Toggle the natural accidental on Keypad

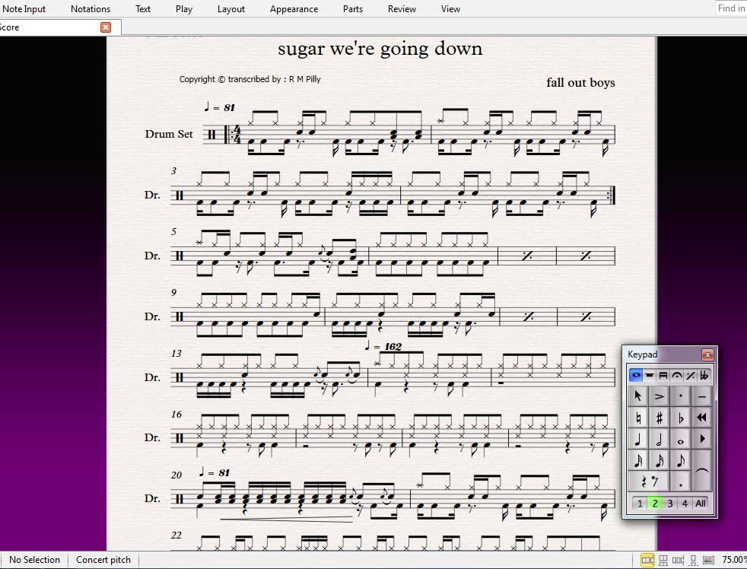click(x=638, y=418)
